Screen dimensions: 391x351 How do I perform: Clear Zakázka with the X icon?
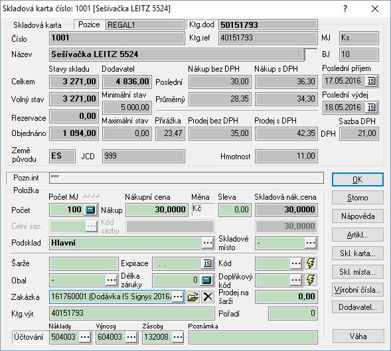tap(208, 297)
